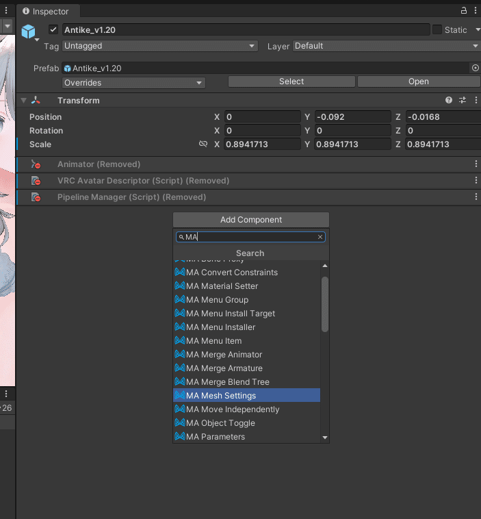Click the component list scroll up arrow
Image resolution: width=481 pixels, height=519 pixels.
point(325,266)
